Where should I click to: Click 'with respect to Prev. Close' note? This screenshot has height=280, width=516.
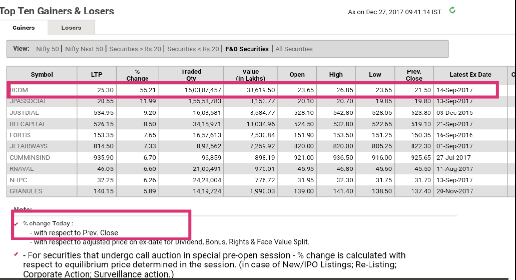[74, 233]
